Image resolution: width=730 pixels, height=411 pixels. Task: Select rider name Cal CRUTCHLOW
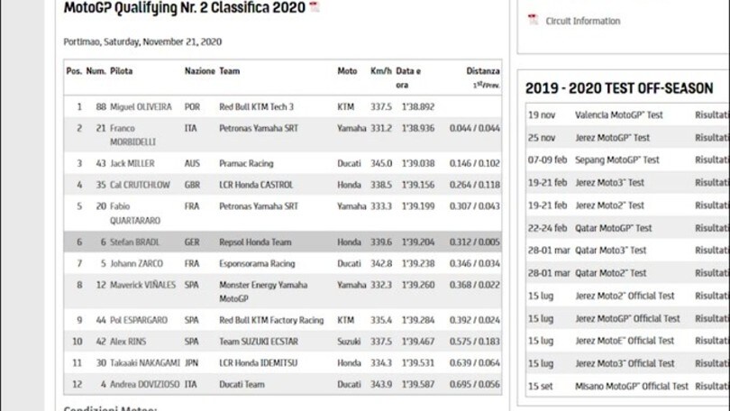(140, 185)
